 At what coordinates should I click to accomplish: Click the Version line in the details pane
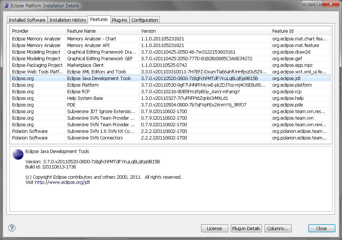(93, 162)
